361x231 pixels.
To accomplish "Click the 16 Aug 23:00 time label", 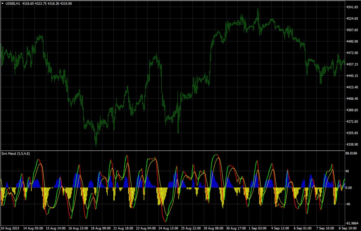I will pos(78,229).
